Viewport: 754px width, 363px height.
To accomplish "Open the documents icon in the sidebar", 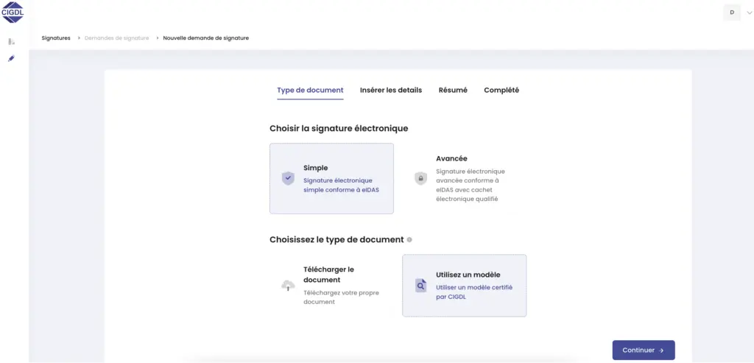I will click(11, 42).
